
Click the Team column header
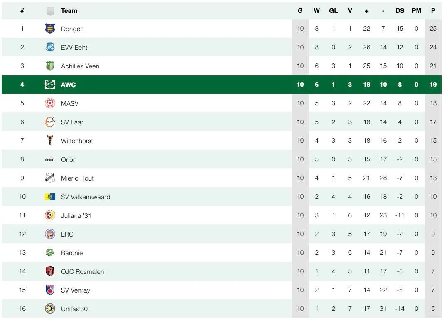[x=69, y=11]
